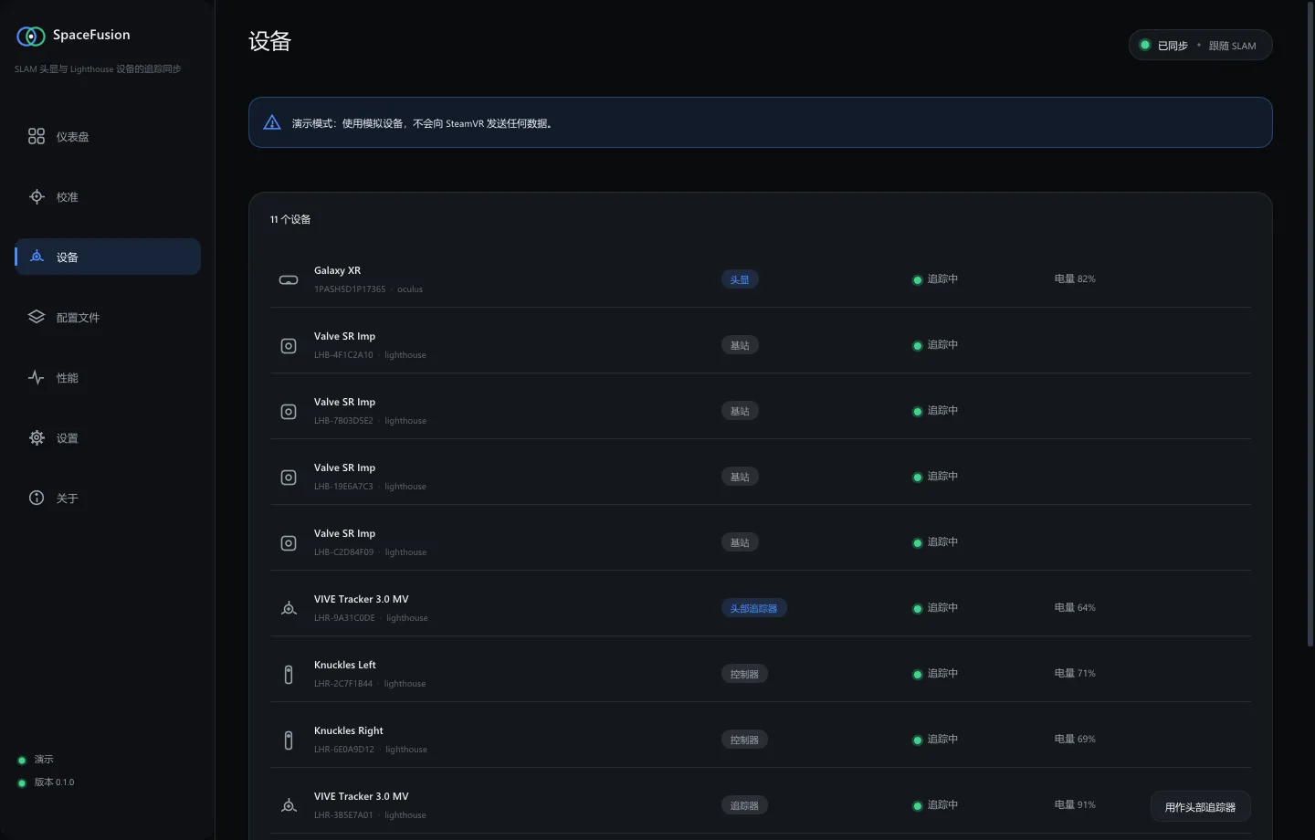
Task: Click the 电量 82% battery reading
Action: 1075,279
